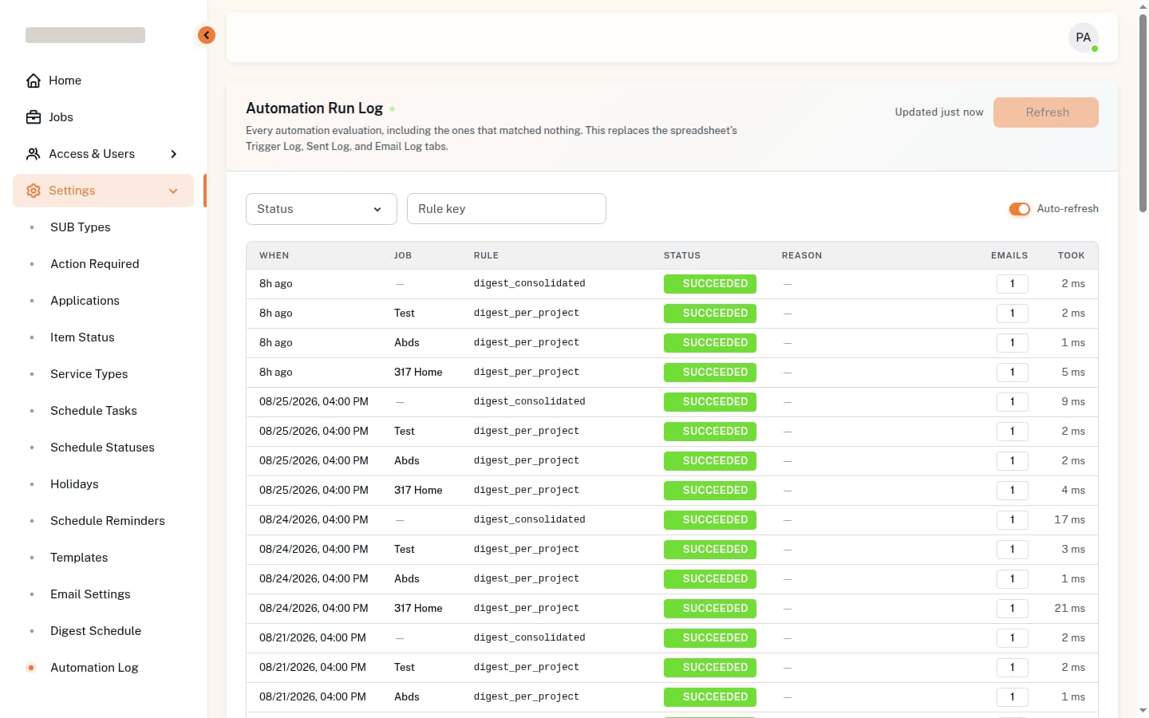Open the Home menu item
The height and width of the screenshot is (718, 1149).
(103, 81)
